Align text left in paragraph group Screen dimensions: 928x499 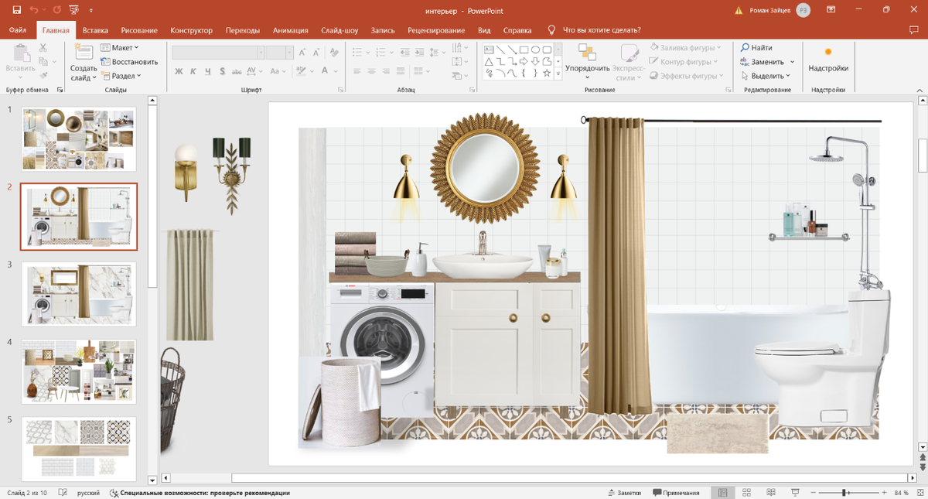(357, 71)
